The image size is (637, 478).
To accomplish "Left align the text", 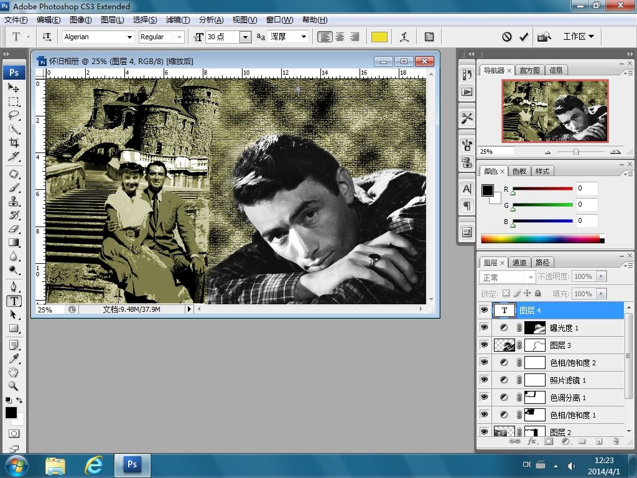I will tap(324, 37).
